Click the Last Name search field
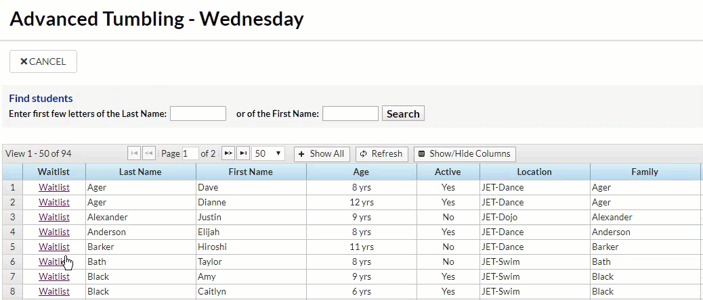Viewport: 703px width, 300px height. 198,114
